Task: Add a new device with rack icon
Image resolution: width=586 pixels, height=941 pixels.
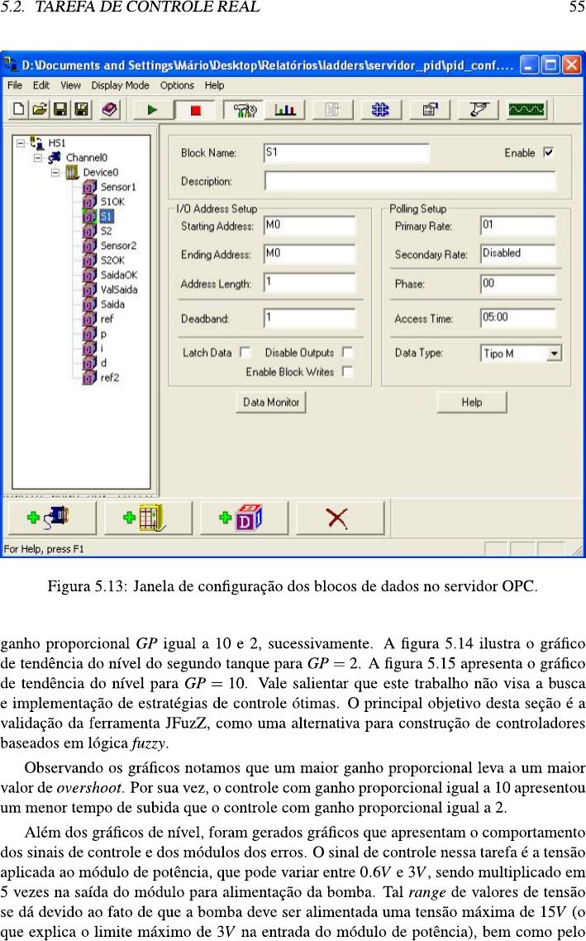Action: (147, 517)
